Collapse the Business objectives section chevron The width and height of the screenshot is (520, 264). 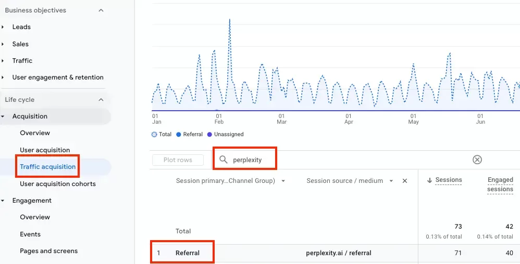click(101, 10)
